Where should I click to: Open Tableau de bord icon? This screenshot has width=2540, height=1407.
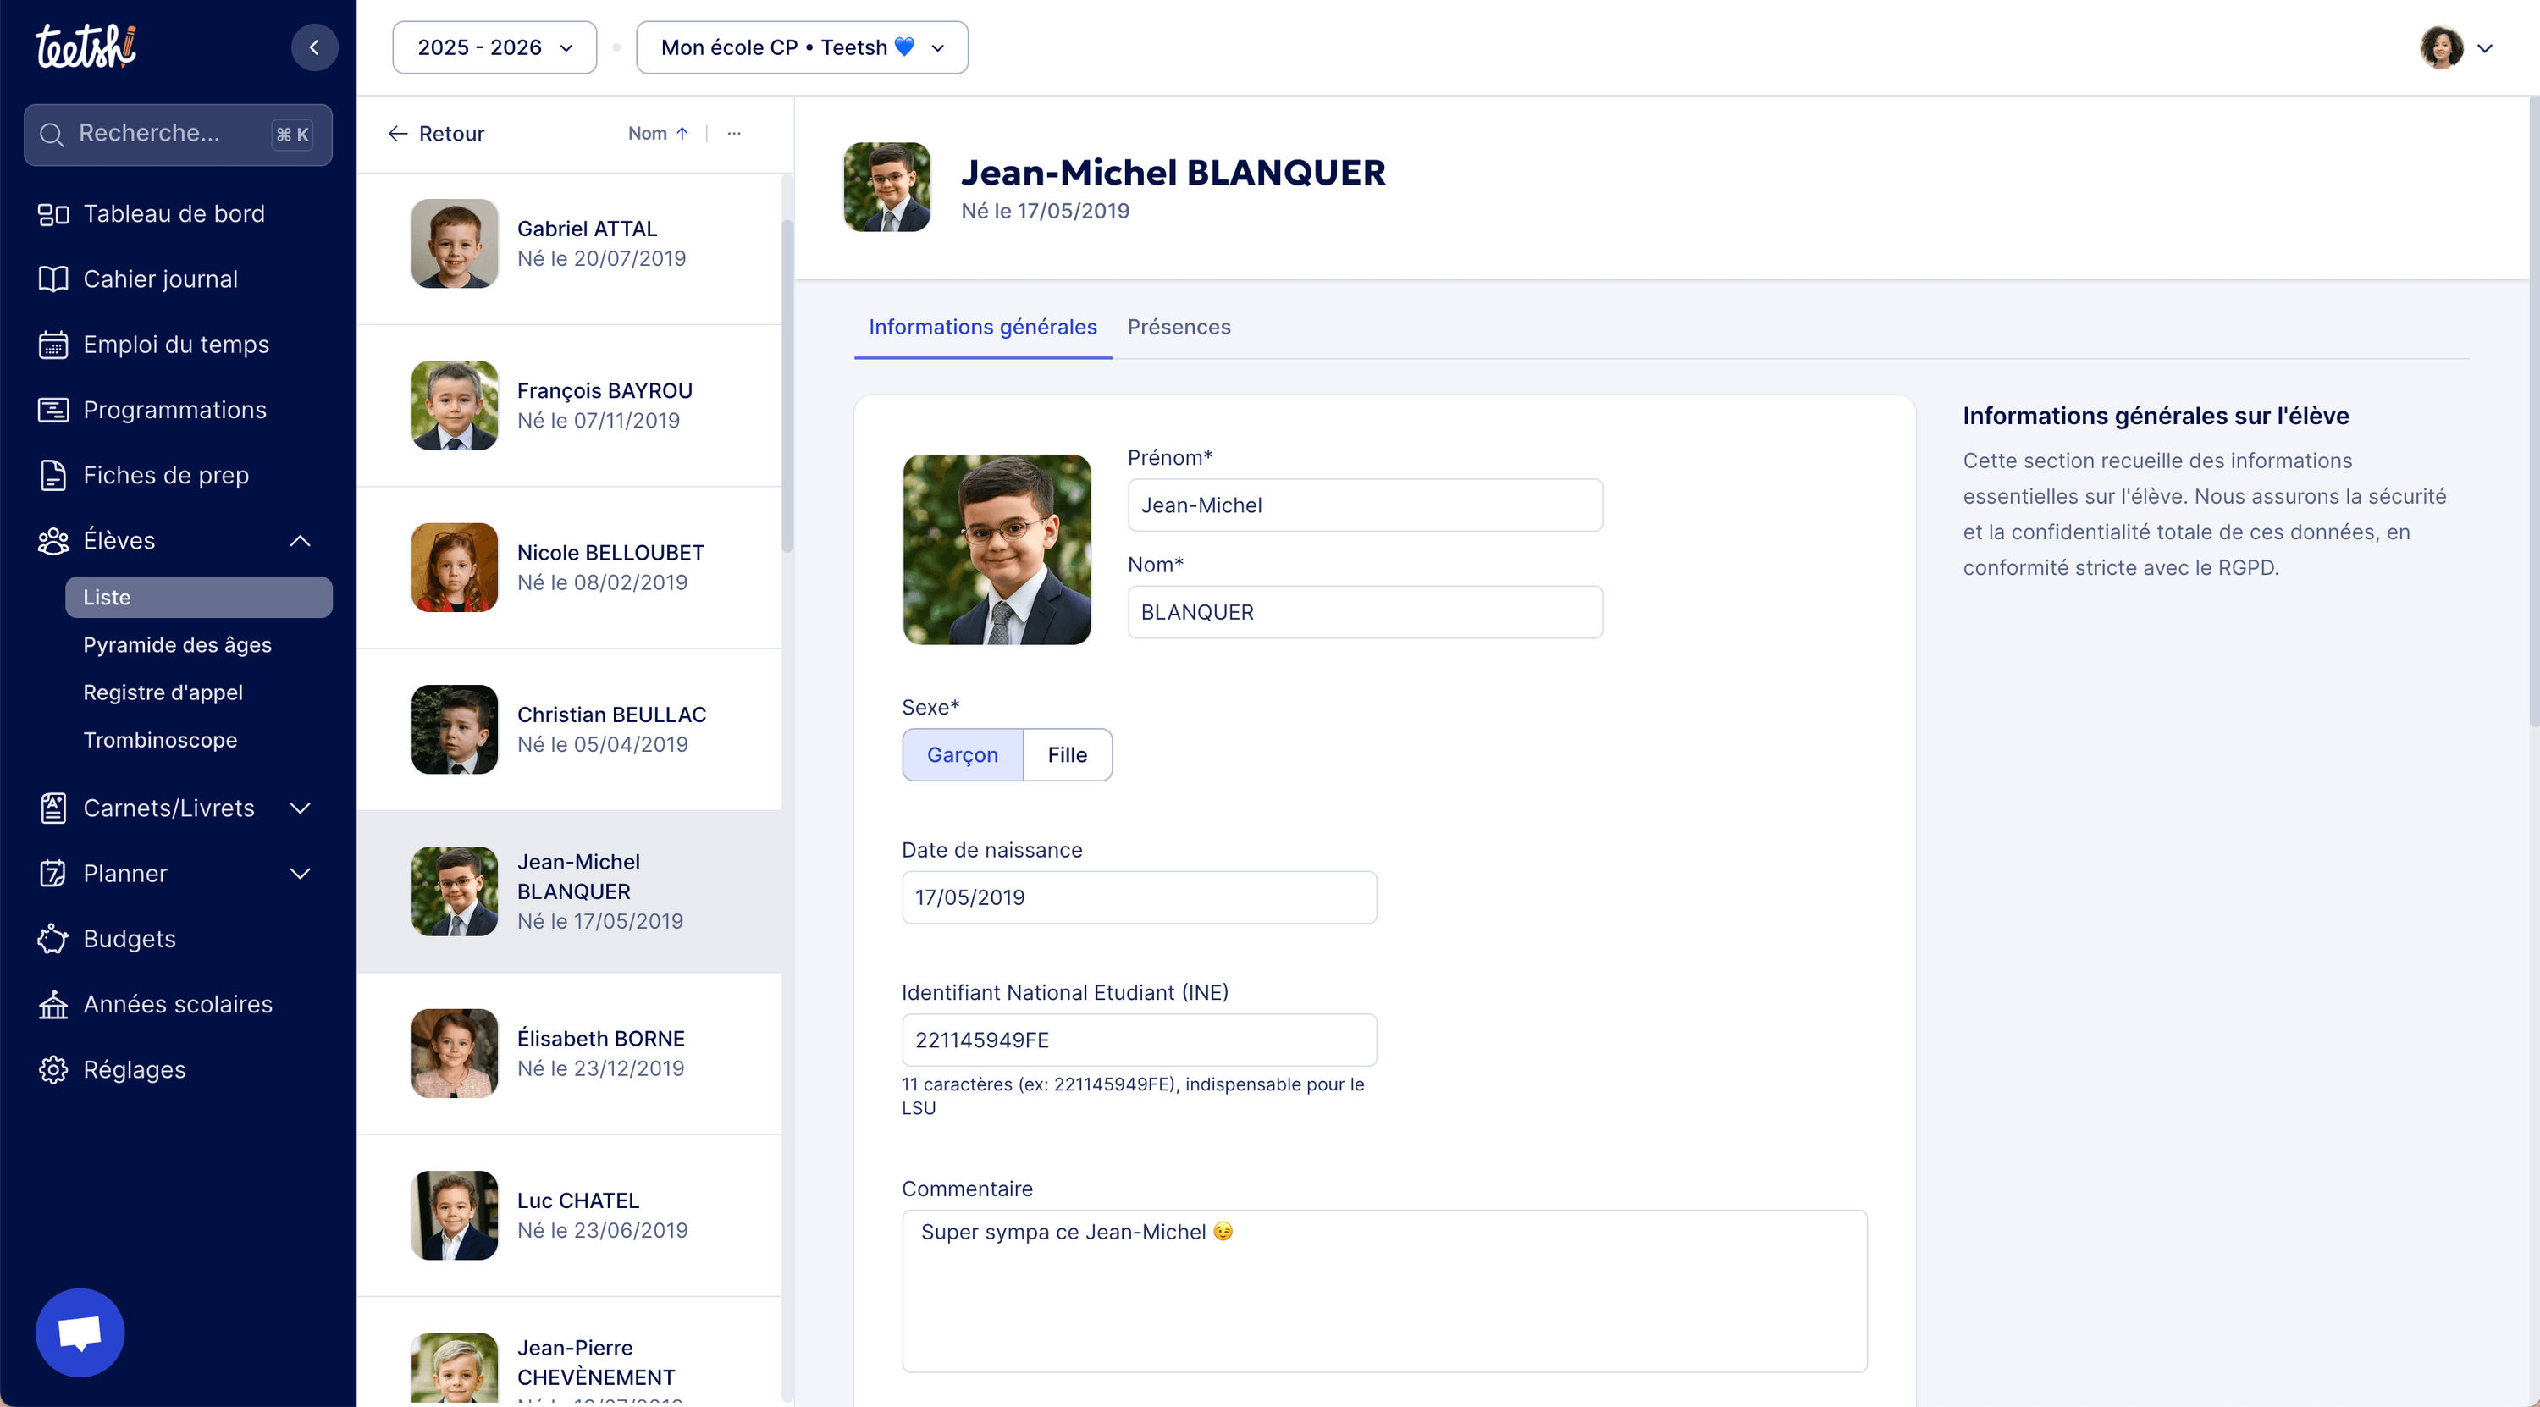(x=53, y=214)
